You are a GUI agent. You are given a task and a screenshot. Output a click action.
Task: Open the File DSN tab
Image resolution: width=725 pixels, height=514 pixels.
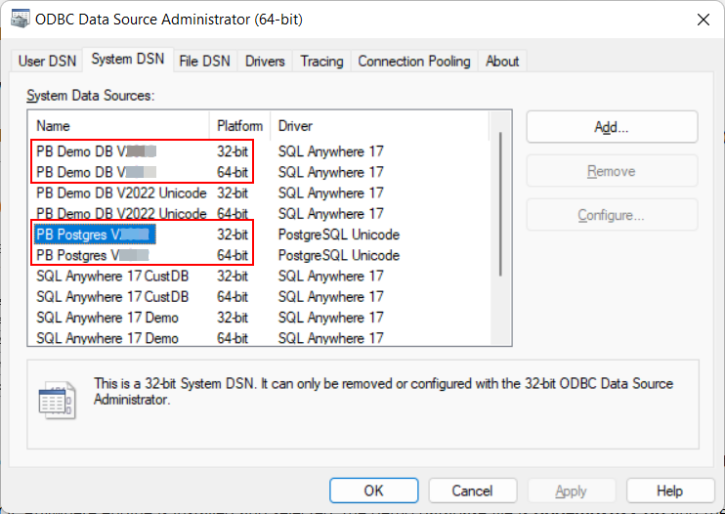click(204, 61)
